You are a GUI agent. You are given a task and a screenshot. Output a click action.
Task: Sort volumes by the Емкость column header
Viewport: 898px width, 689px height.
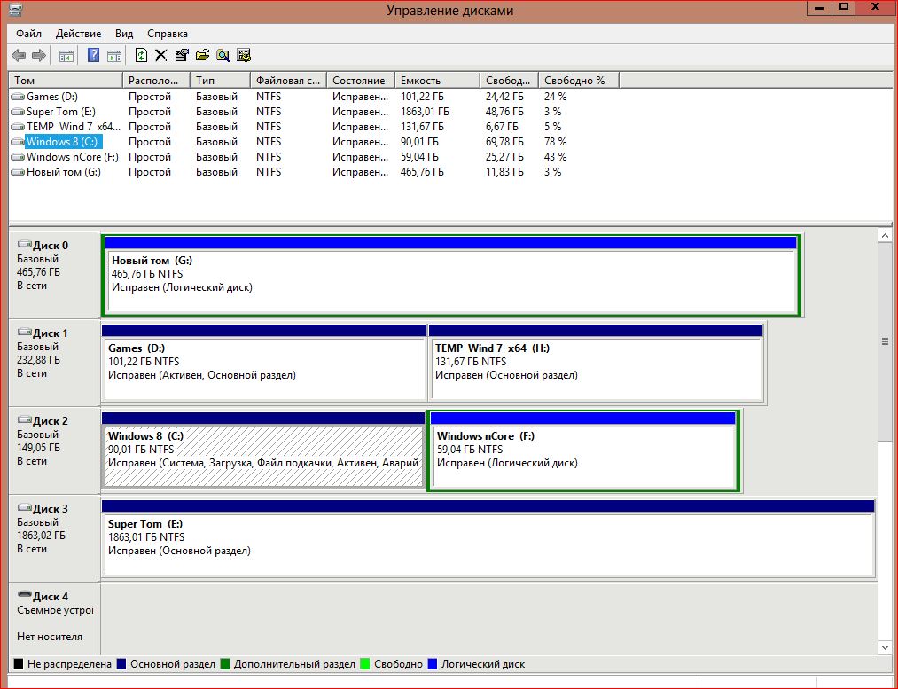click(436, 80)
